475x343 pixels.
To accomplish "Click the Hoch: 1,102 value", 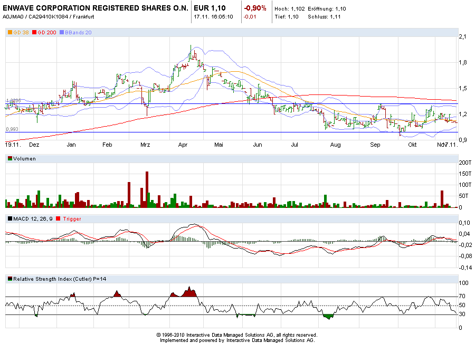I will pos(290,9).
